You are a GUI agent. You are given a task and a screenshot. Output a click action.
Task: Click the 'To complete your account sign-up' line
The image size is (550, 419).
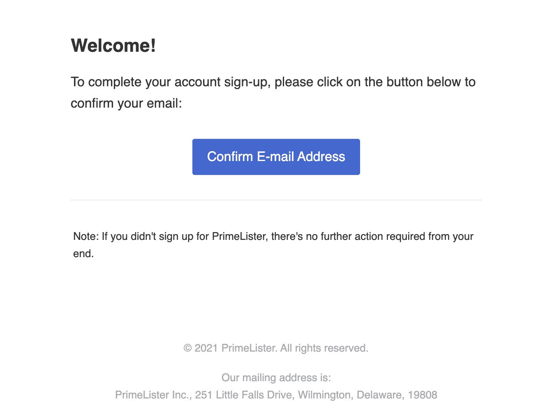pyautogui.click(x=273, y=82)
